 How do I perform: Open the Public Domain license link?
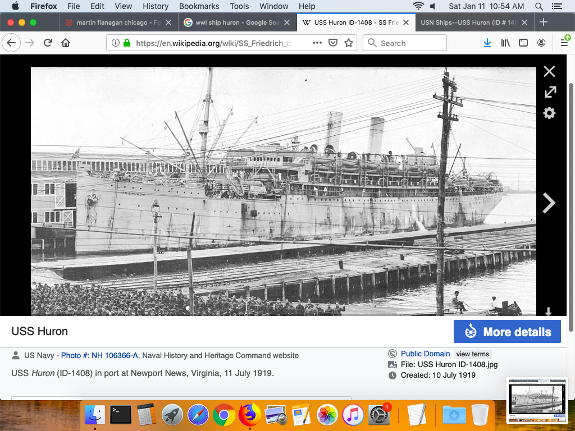(x=425, y=354)
